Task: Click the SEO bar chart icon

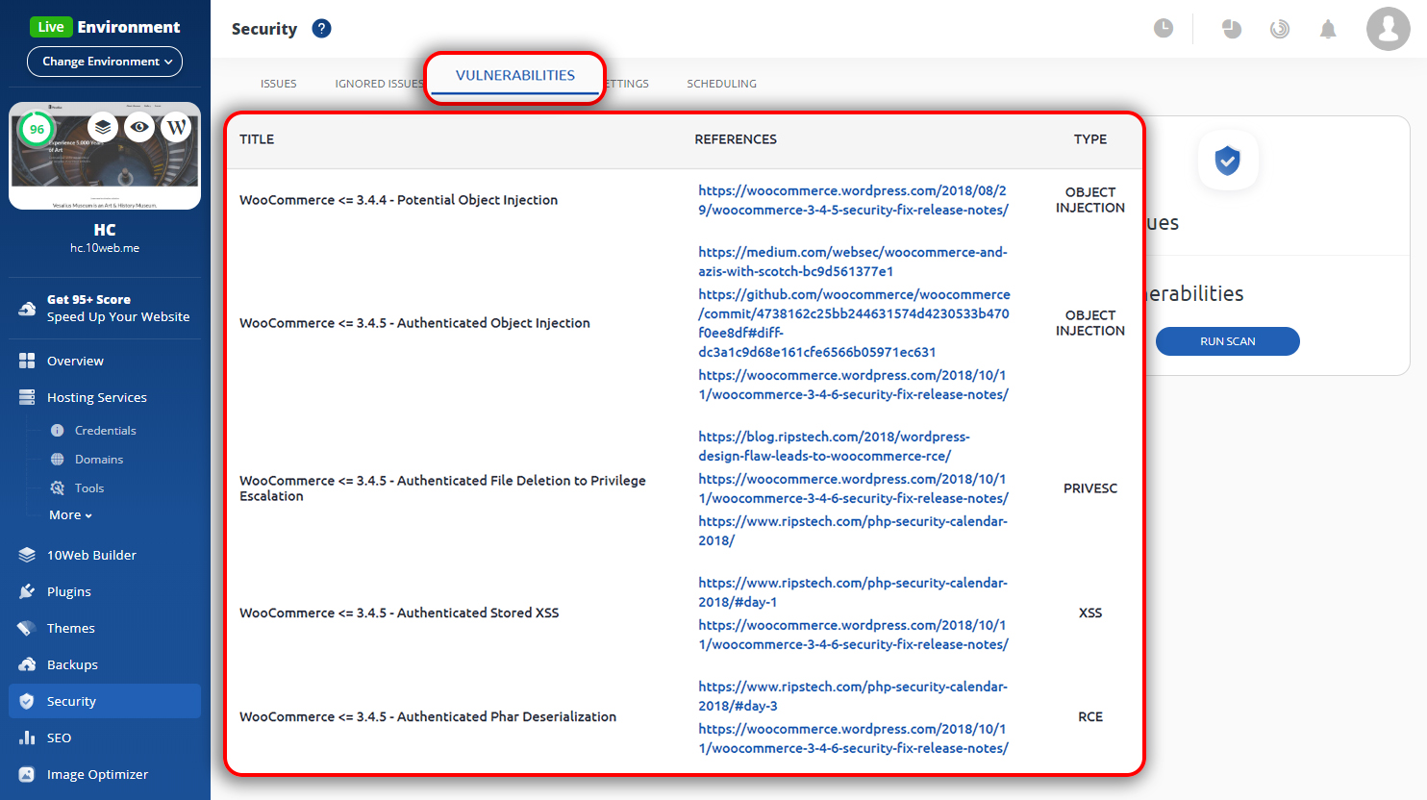Action: point(27,737)
